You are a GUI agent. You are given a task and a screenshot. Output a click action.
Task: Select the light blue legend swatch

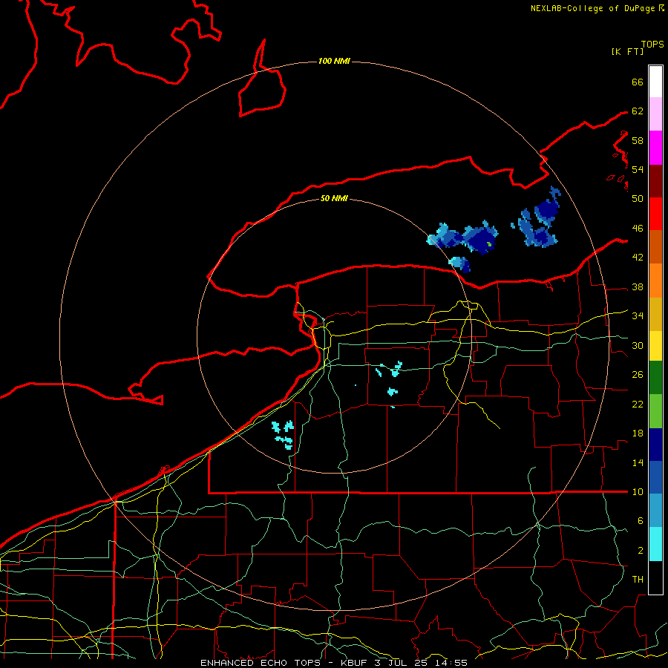coord(655,511)
